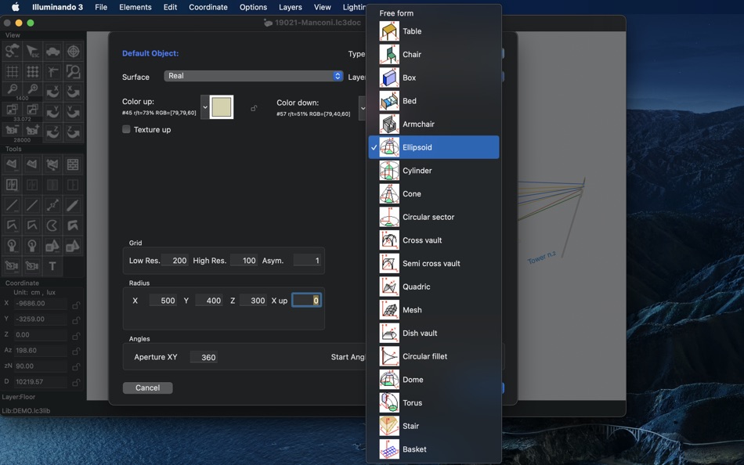Click the High Res. grid field
This screenshot has width=744, height=465.
click(x=244, y=261)
